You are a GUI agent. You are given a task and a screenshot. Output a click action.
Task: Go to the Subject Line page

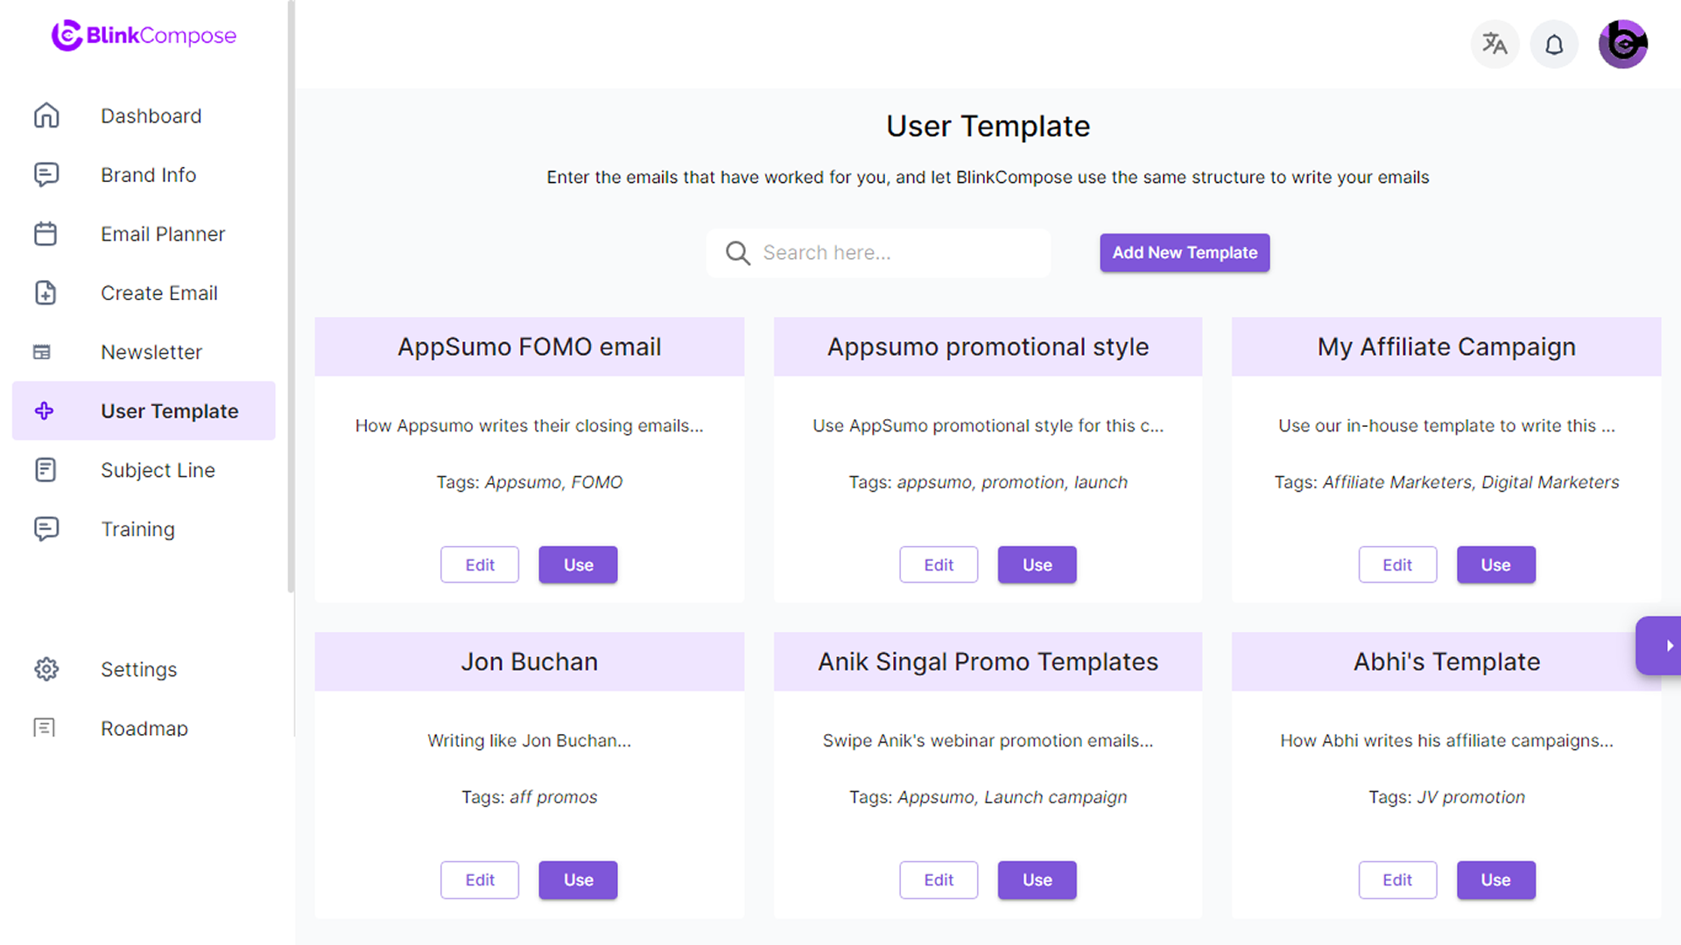click(x=158, y=470)
